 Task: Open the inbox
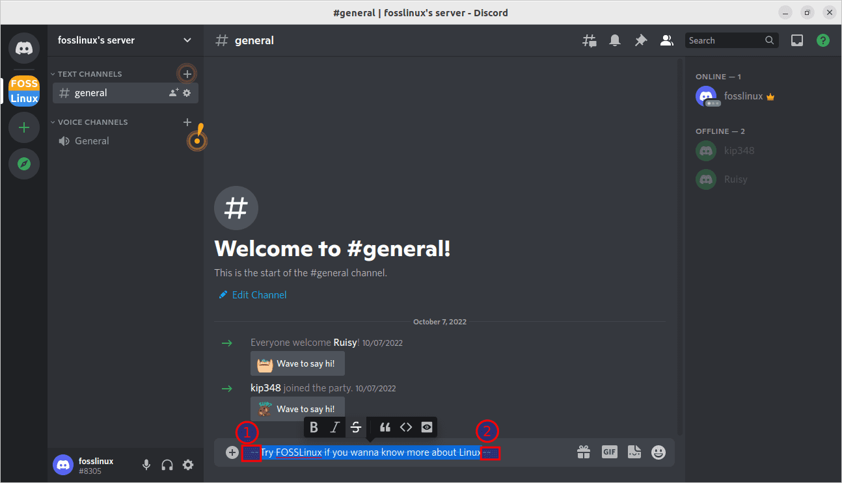pyautogui.click(x=797, y=40)
